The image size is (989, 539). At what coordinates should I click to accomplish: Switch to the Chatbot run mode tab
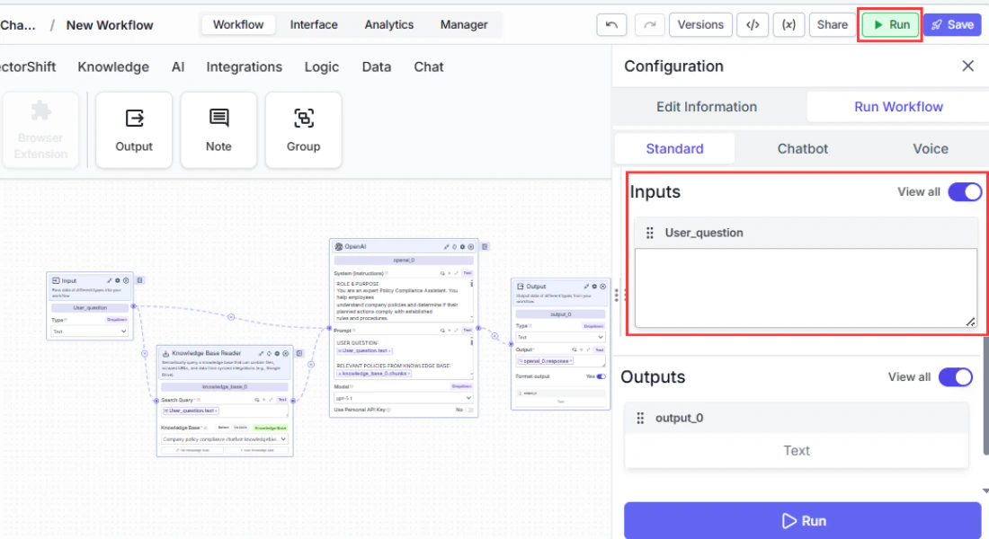(x=802, y=149)
